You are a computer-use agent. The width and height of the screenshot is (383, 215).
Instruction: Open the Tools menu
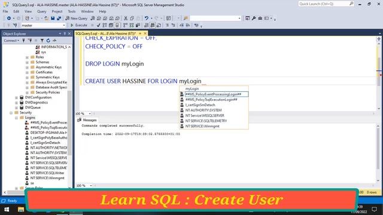(x=72, y=11)
